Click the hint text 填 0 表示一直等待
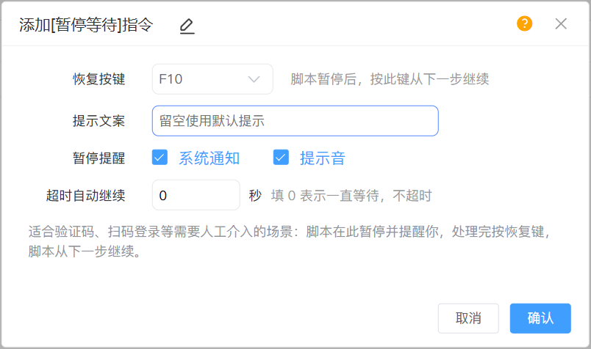Viewport: 591px width, 349px height. 325,196
